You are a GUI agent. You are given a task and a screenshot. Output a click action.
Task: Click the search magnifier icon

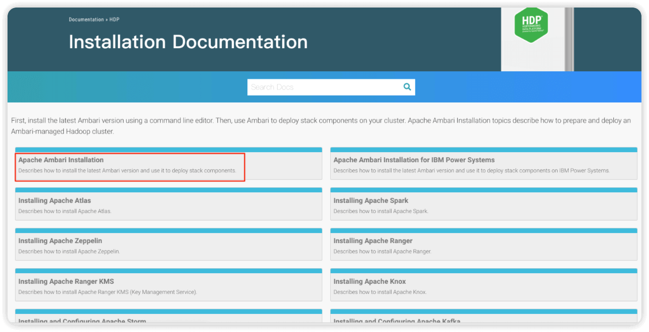click(407, 87)
